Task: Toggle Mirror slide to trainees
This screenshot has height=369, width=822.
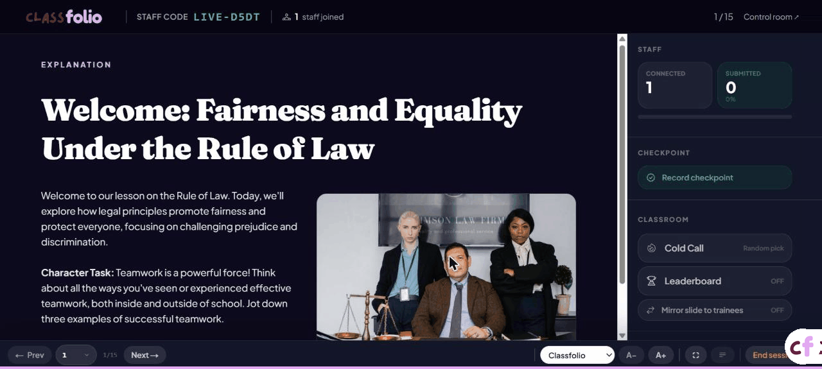Action: point(715,310)
